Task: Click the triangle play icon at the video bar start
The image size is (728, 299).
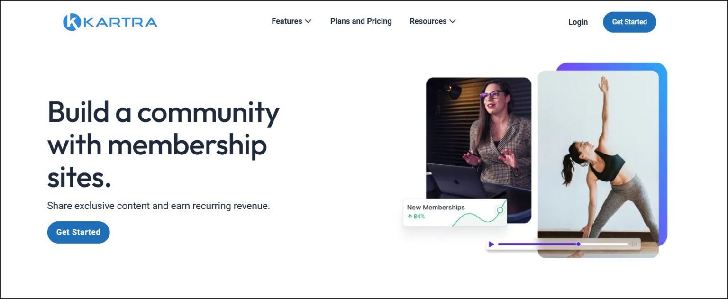Action: 491,244
